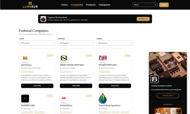Click Featured badge on HK Perfumes card

coord(50,55)
